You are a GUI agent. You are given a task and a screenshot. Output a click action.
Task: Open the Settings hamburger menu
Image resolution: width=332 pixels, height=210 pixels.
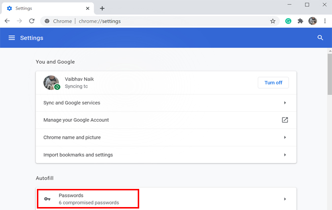point(12,38)
